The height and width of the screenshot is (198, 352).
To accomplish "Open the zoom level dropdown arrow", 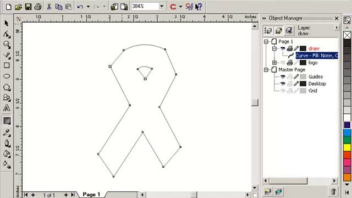I will point(162,6).
